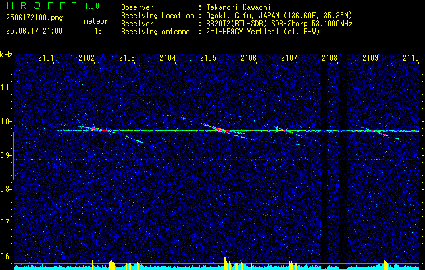Click the date stamp 25.06.17 21:00

click(x=34, y=31)
